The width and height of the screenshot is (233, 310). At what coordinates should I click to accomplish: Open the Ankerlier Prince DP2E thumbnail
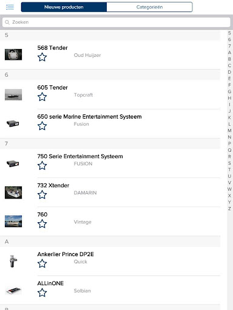pos(13,261)
